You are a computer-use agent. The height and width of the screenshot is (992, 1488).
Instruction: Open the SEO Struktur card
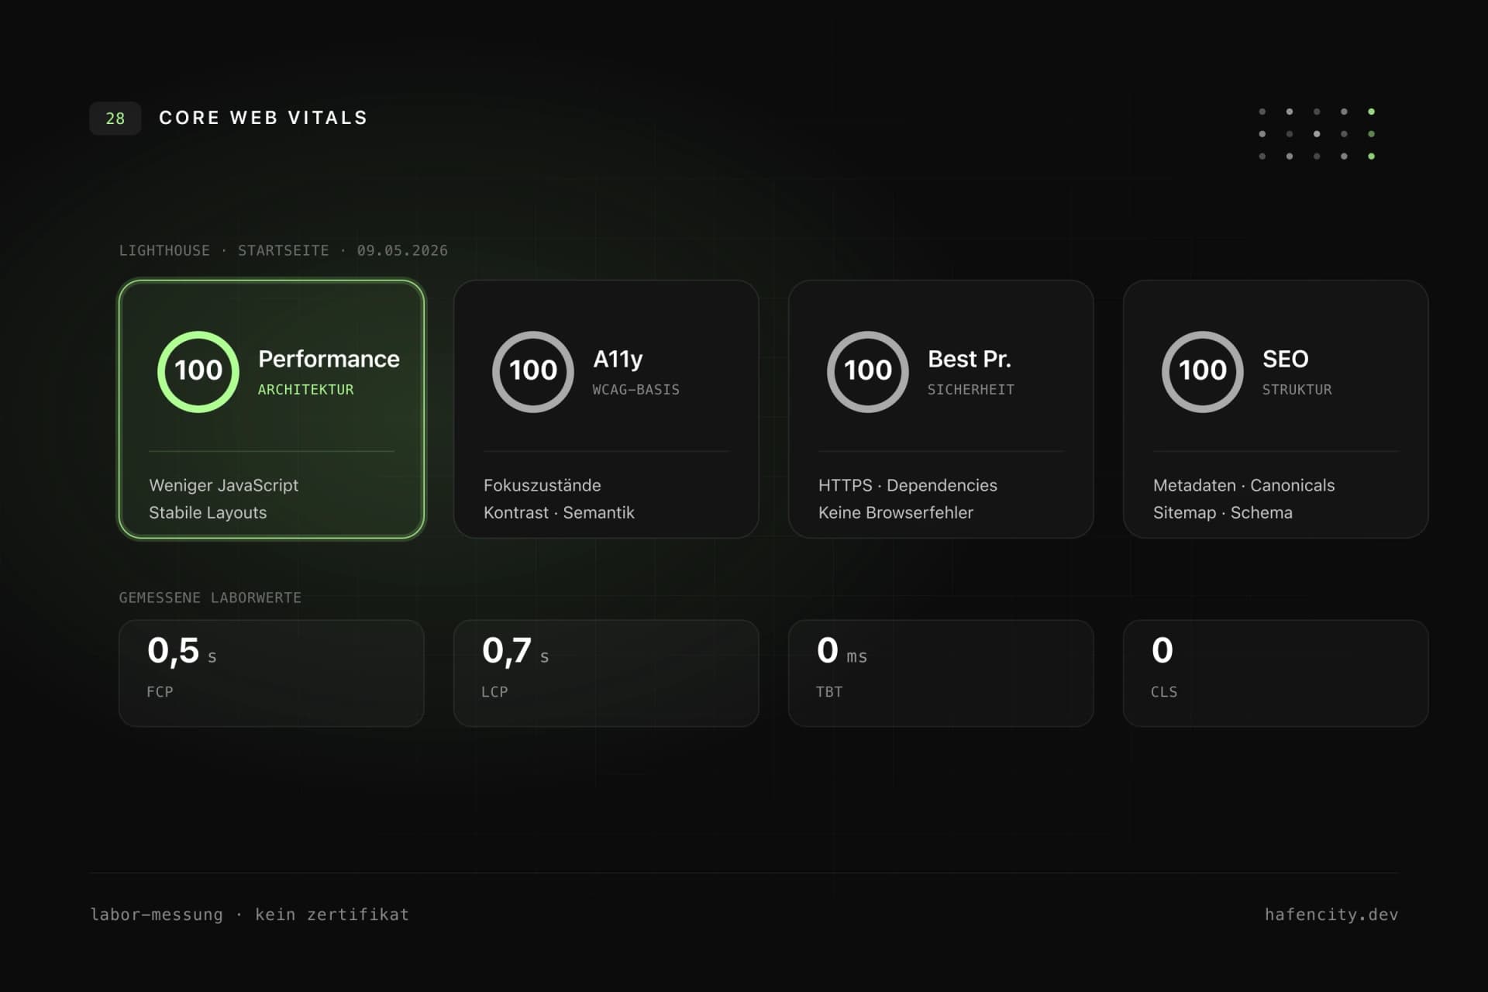coord(1276,409)
